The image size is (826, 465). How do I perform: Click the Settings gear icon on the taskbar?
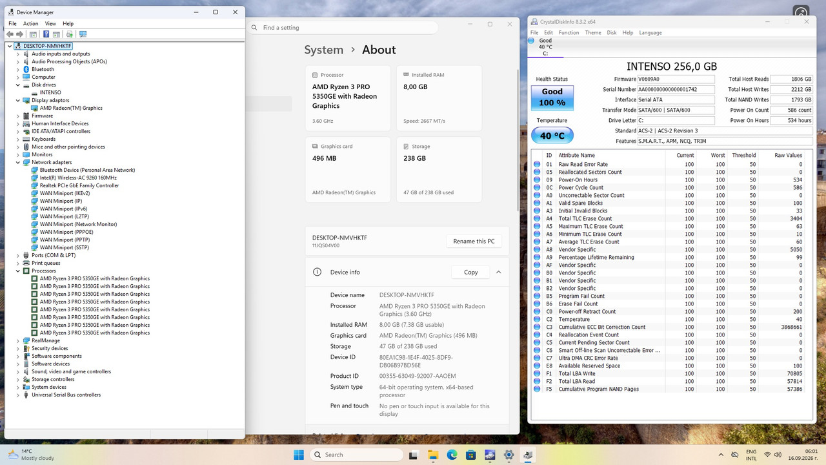click(509, 455)
